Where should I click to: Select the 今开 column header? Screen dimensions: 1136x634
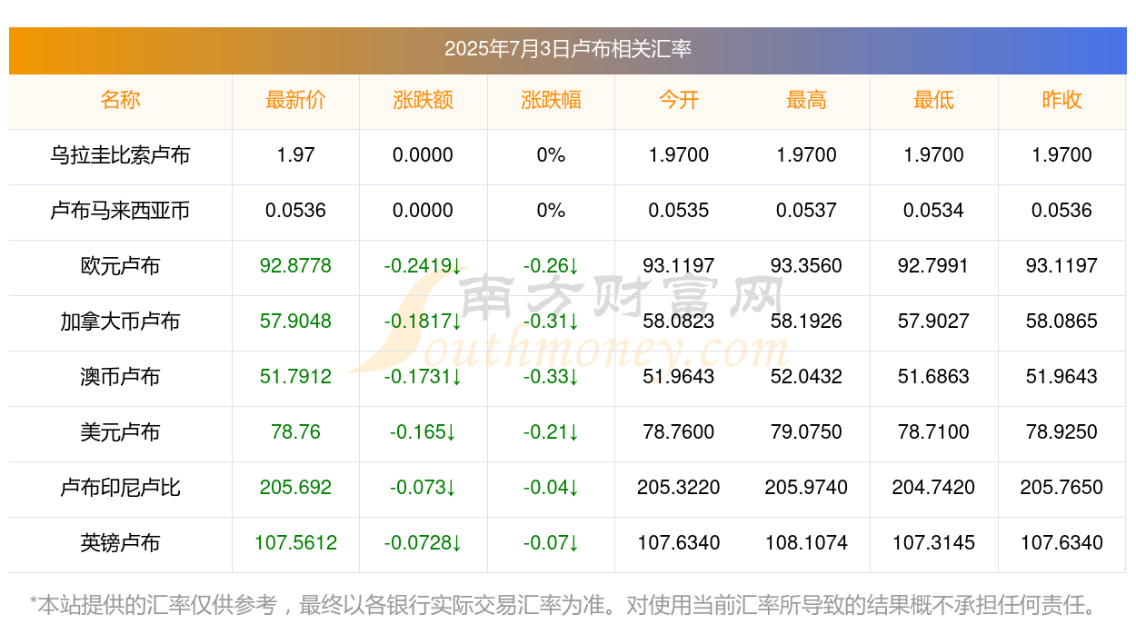(x=679, y=100)
